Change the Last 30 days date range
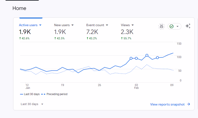 (32, 104)
